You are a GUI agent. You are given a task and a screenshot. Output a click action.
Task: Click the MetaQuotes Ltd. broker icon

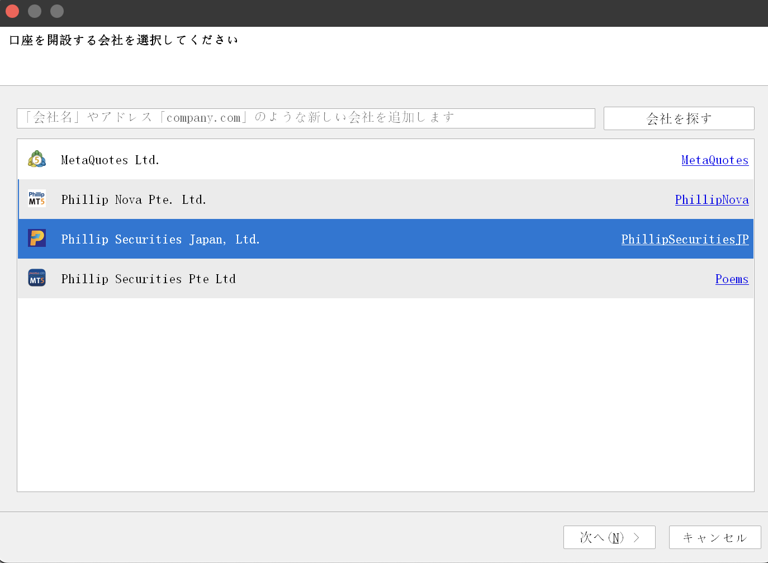(37, 160)
